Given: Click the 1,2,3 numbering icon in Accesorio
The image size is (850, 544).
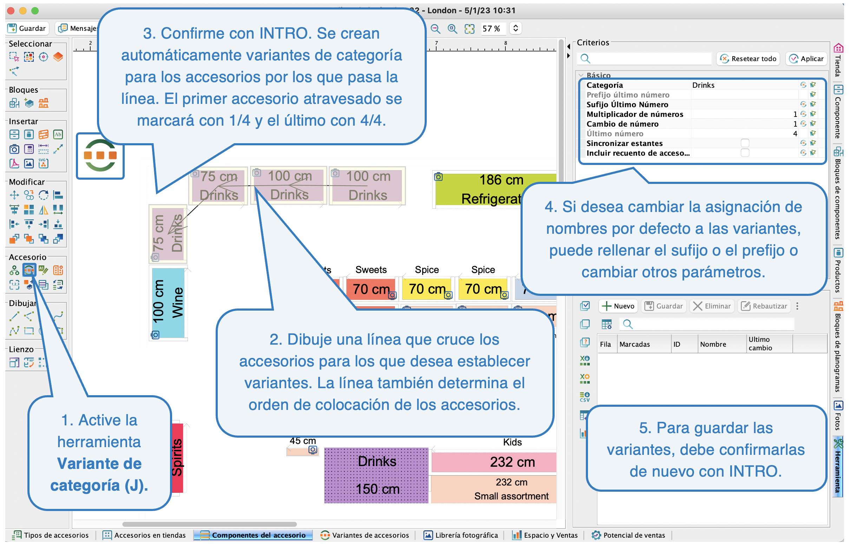Looking at the screenshot, I should pos(14,285).
